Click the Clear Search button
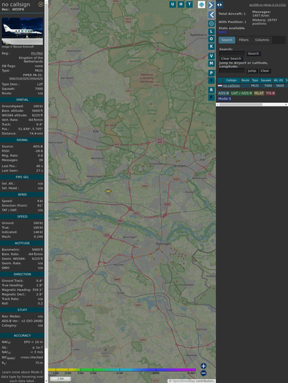Image resolution: width=288 pixels, height=383 pixels. [231, 59]
